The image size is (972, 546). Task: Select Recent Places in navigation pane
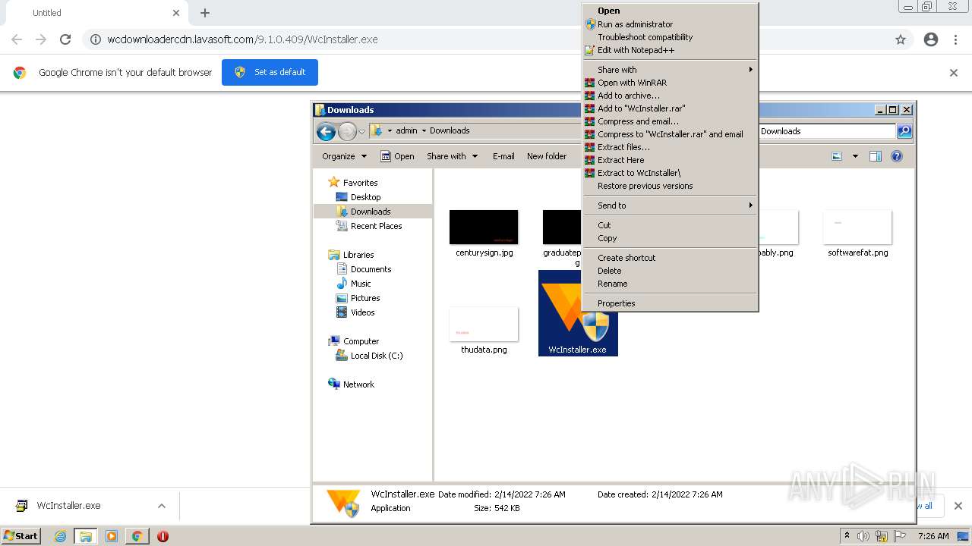pyautogui.click(x=376, y=226)
